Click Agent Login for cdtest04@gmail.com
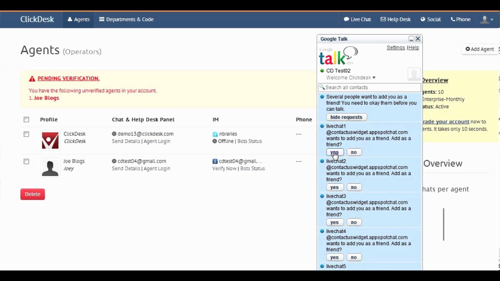 point(157,169)
